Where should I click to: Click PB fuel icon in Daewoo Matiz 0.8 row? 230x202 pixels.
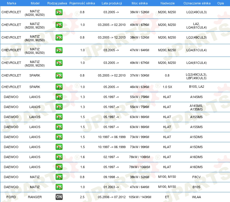tap(59, 177)
